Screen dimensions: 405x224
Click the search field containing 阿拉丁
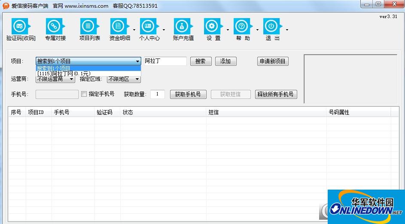click(x=165, y=61)
